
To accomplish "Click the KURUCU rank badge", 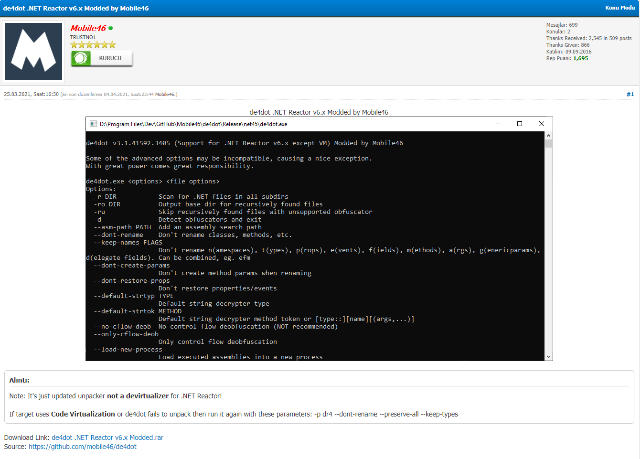I will click(x=102, y=58).
